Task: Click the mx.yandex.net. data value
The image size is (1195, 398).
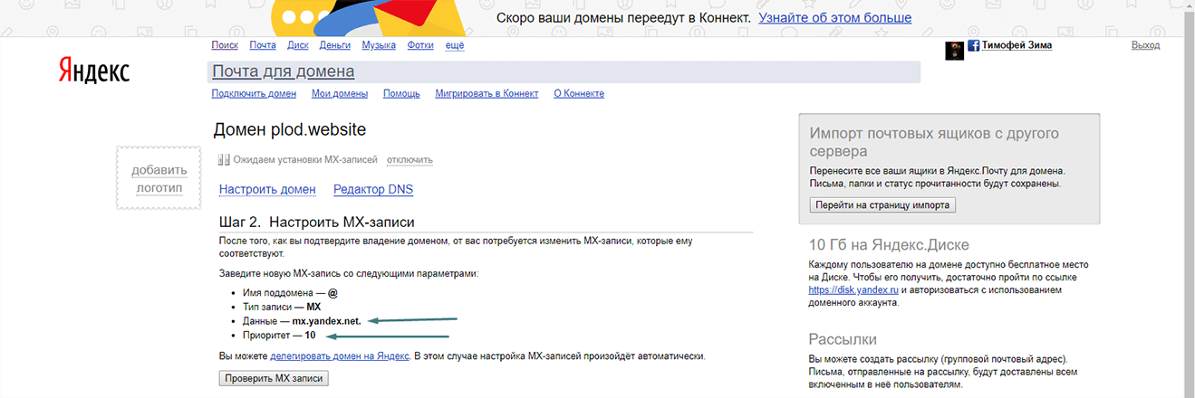Action: 326,320
